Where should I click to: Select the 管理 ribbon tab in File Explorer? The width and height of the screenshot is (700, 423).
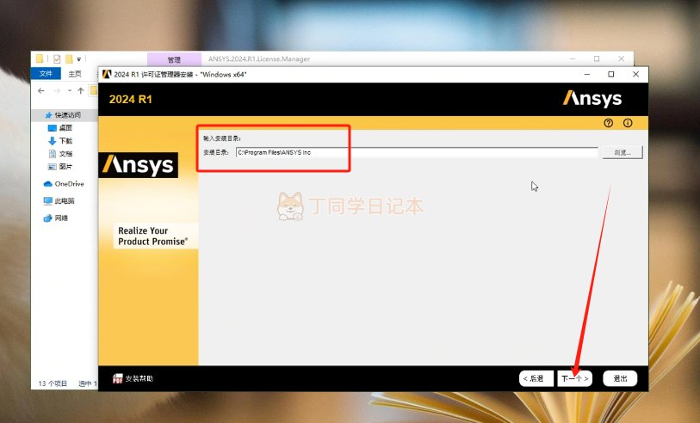pos(174,59)
